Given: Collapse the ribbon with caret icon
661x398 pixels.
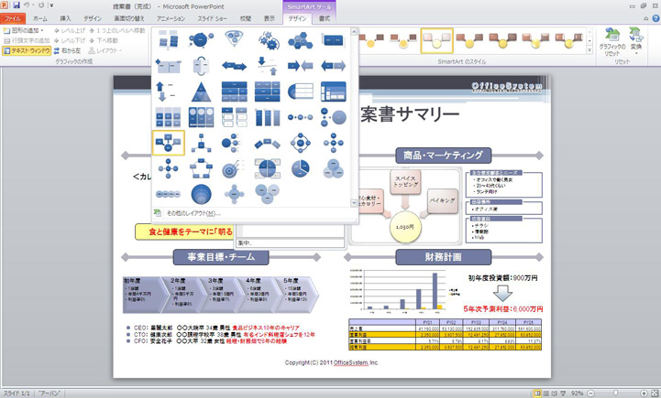Looking at the screenshot, I should [x=645, y=18].
